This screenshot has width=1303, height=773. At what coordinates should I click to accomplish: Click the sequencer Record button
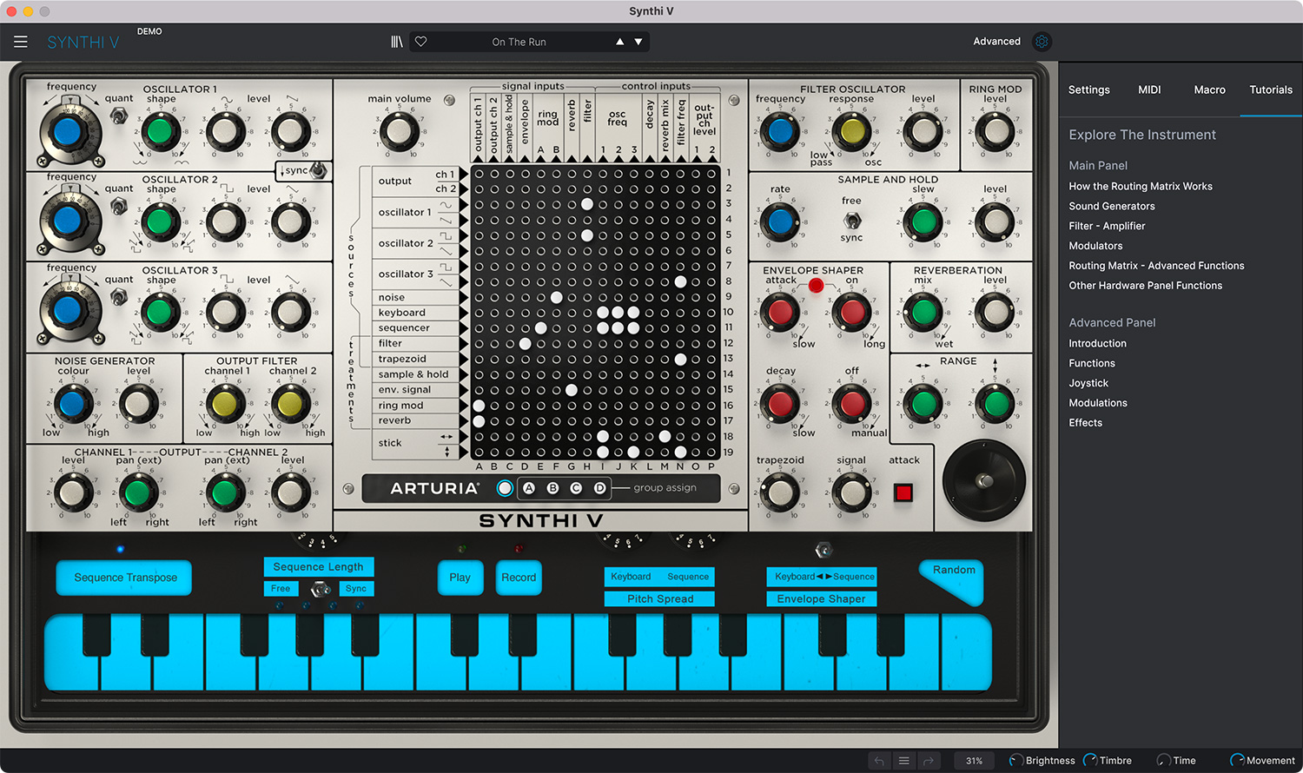click(x=519, y=578)
